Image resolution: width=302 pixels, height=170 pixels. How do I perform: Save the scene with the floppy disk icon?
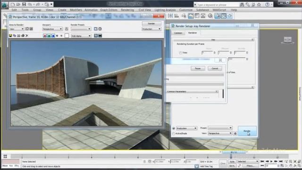pos(24,4)
